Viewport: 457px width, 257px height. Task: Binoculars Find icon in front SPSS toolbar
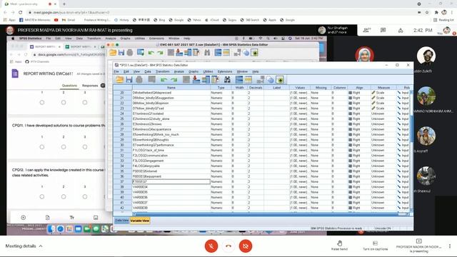click(x=227, y=79)
